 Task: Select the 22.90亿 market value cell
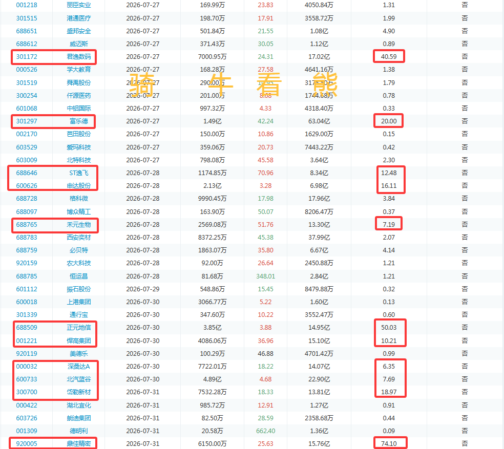click(x=319, y=379)
